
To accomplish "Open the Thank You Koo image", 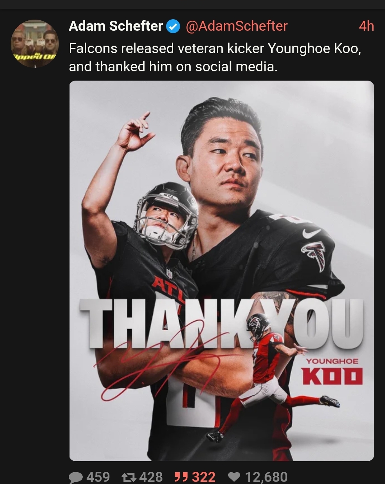I will [221, 271].
